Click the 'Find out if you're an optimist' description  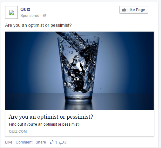coord(44,124)
